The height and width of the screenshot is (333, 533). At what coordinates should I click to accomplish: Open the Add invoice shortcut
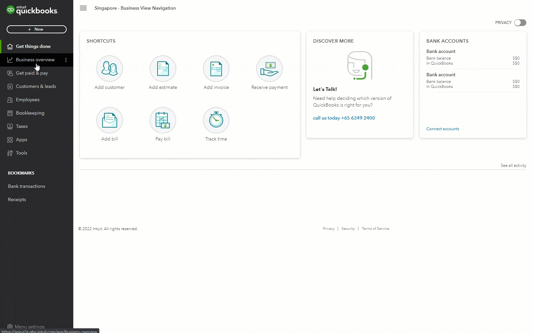click(x=216, y=69)
